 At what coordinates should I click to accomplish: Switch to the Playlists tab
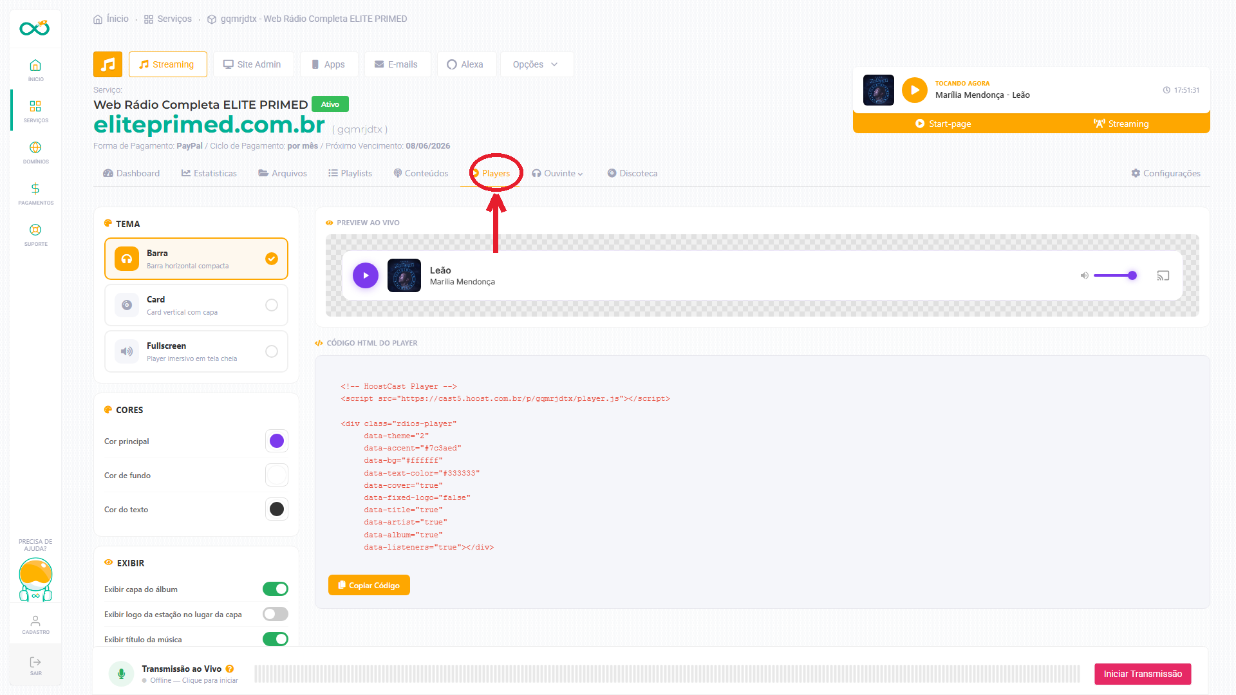350,173
